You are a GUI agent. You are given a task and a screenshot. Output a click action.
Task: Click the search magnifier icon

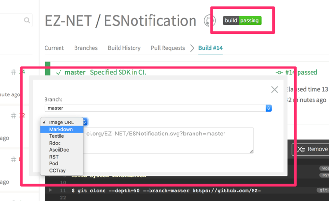point(27,20)
